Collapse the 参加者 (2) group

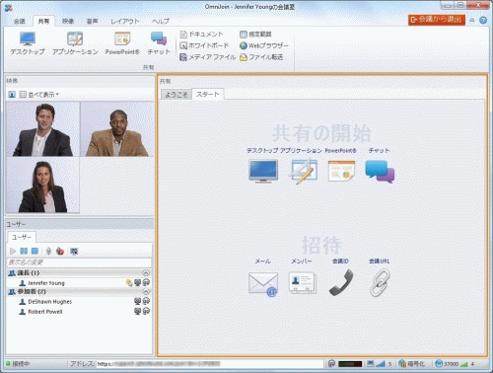pyautogui.click(x=146, y=292)
